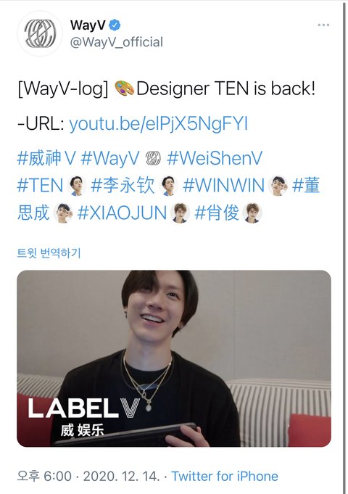The image size is (348, 494).
Task: Open the #WINWIN hashtag
Action: tap(223, 185)
